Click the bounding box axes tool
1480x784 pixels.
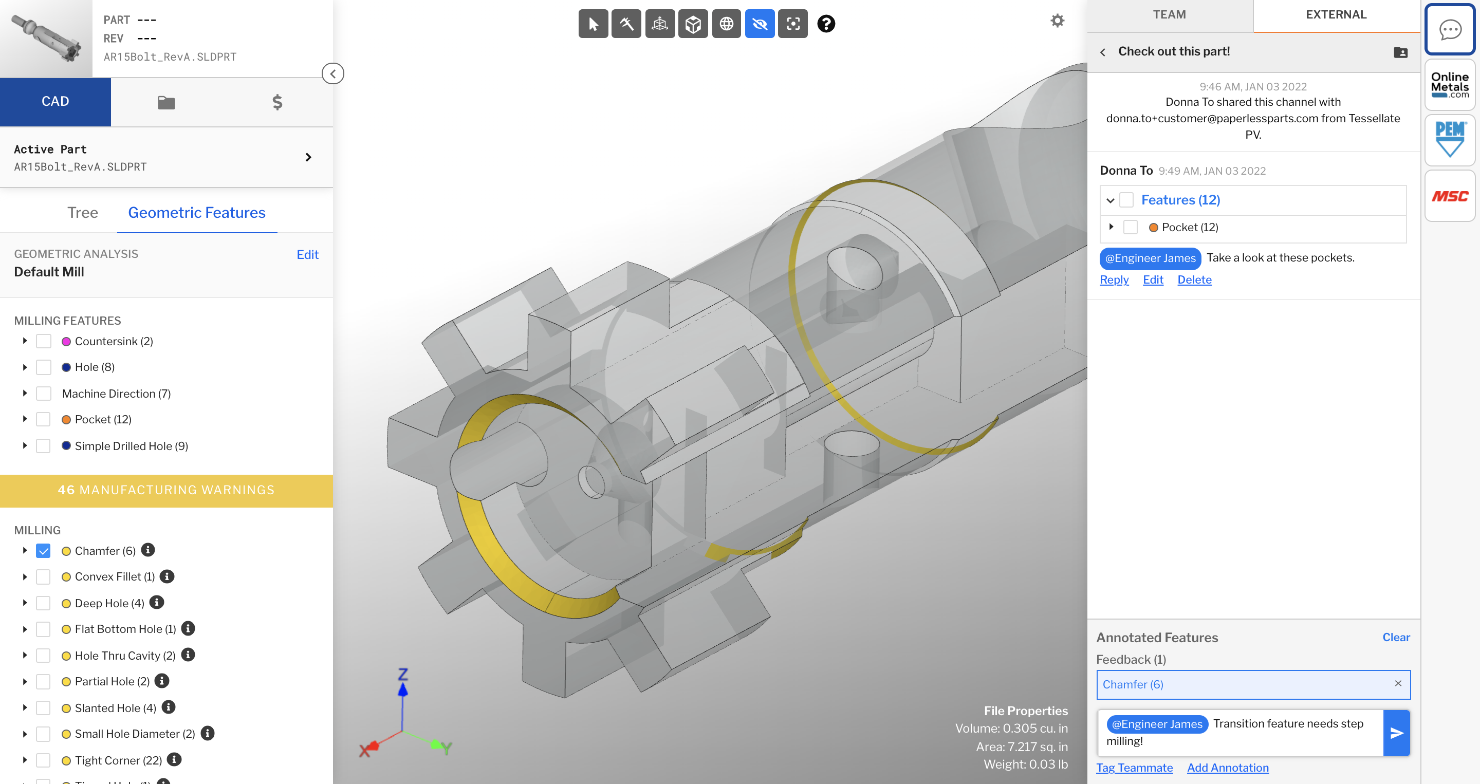point(659,24)
